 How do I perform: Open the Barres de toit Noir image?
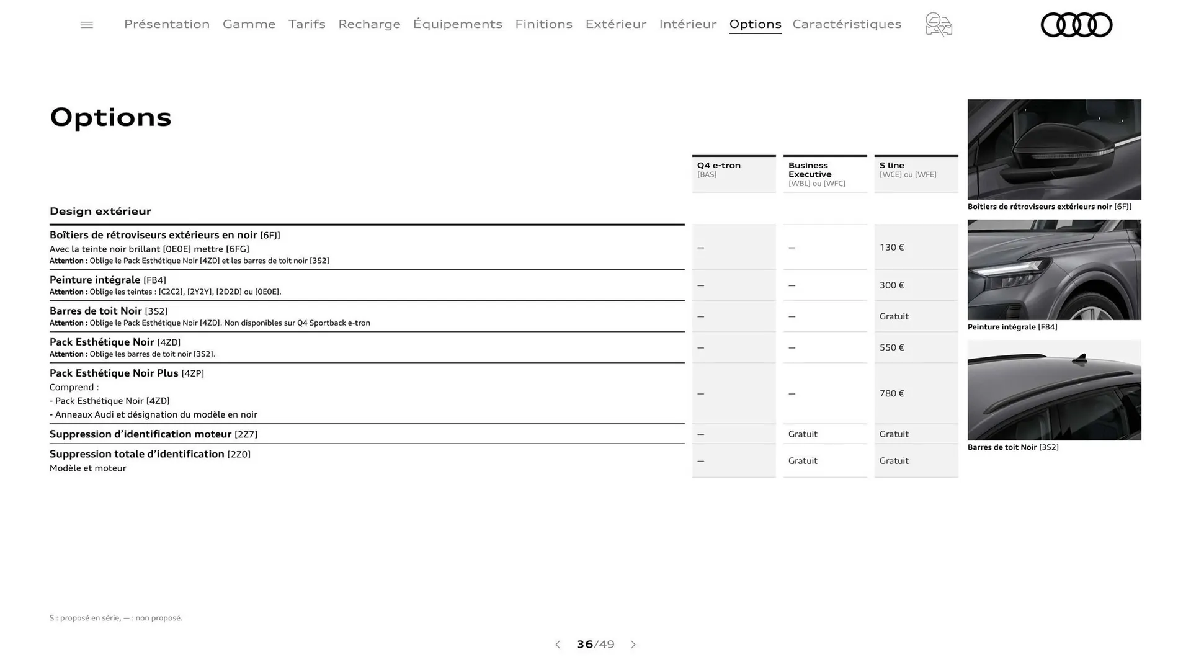(1053, 390)
